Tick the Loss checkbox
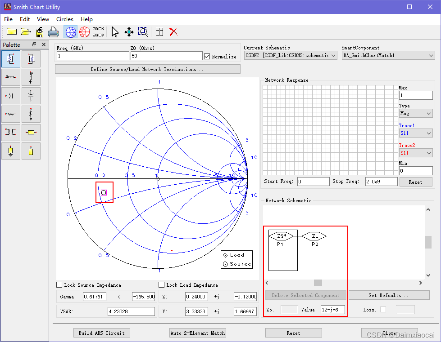441x342 pixels. (x=383, y=310)
